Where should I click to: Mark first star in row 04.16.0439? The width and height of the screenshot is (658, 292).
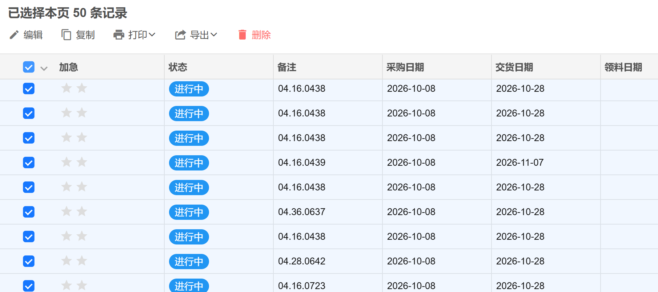pyautogui.click(x=67, y=162)
